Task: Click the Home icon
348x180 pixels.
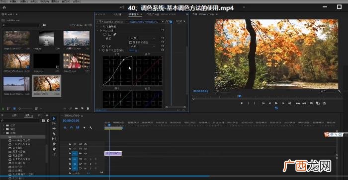Action: [4, 7]
